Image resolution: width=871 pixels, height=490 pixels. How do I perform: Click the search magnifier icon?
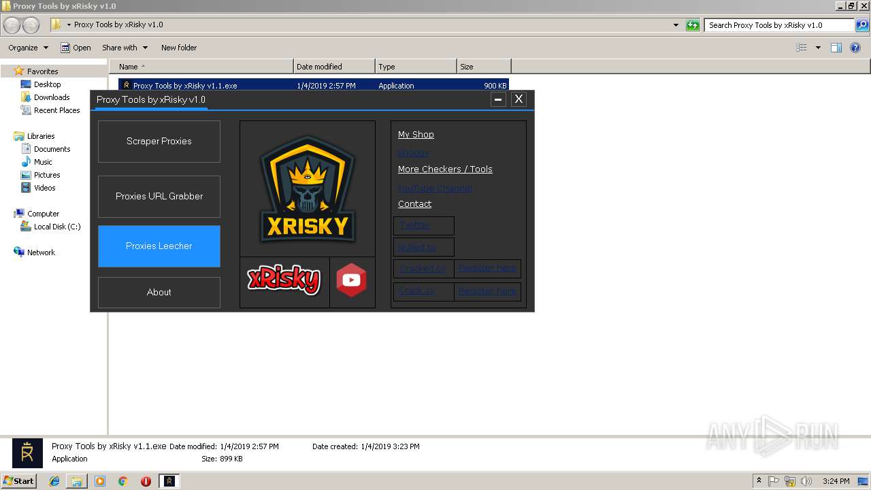click(862, 25)
